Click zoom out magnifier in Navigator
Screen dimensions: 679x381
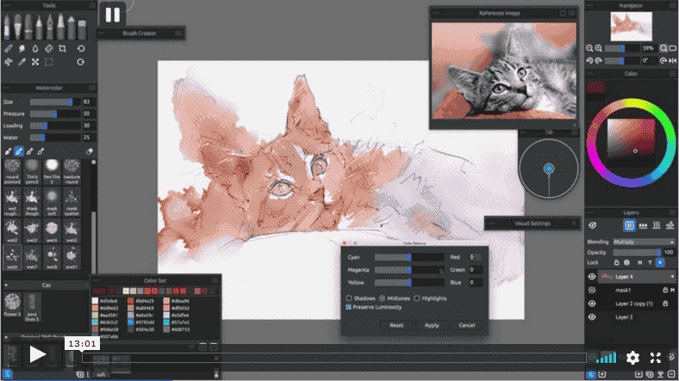tap(589, 48)
